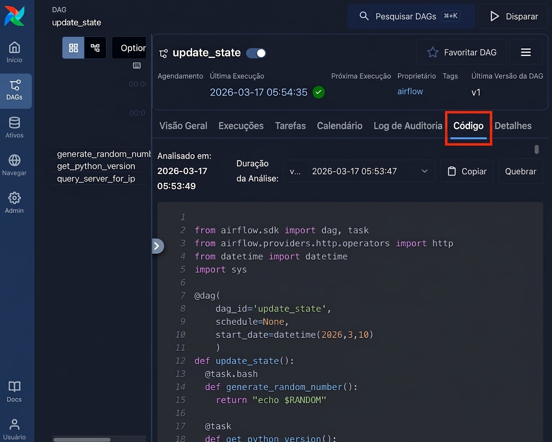The width and height of the screenshot is (552, 442).
Task: Open the Usuário user menu
Action: (14, 430)
